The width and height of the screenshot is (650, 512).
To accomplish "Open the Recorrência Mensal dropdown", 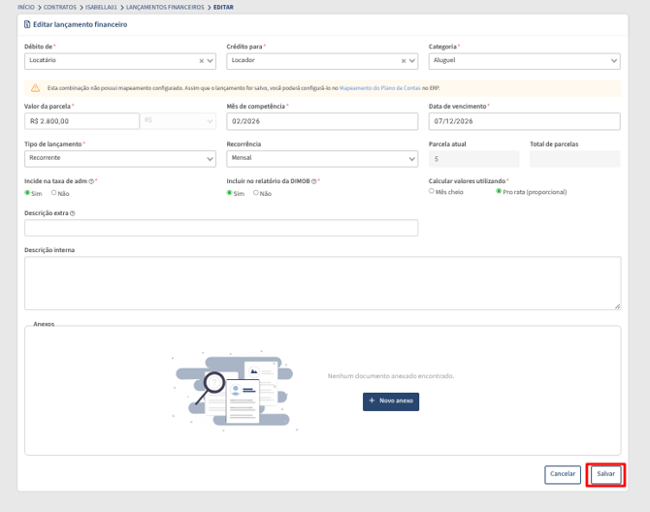I will click(x=322, y=159).
